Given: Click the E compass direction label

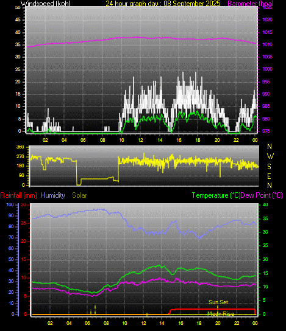Looking at the screenshot, I should pos(269,176).
